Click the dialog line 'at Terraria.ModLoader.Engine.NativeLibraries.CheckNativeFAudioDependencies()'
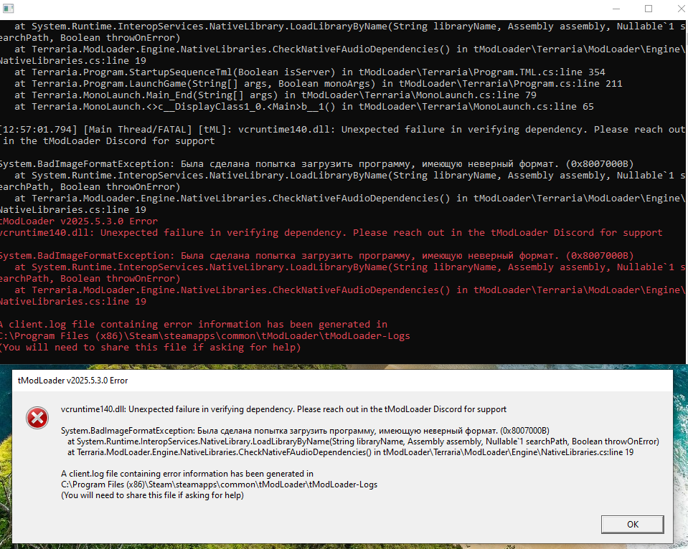Viewport: 688px width, 549px height. (351, 452)
